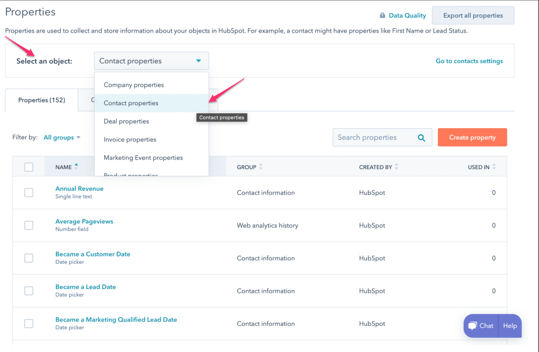This screenshot has height=352, width=539.
Task: Pick Invoice properties from the list
Action: [152, 140]
